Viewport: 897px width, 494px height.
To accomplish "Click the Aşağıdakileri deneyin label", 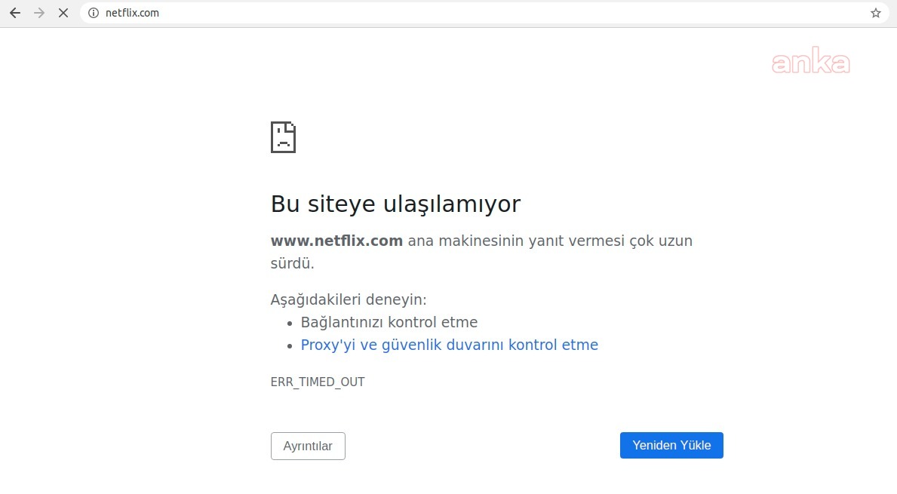I will pyautogui.click(x=349, y=299).
